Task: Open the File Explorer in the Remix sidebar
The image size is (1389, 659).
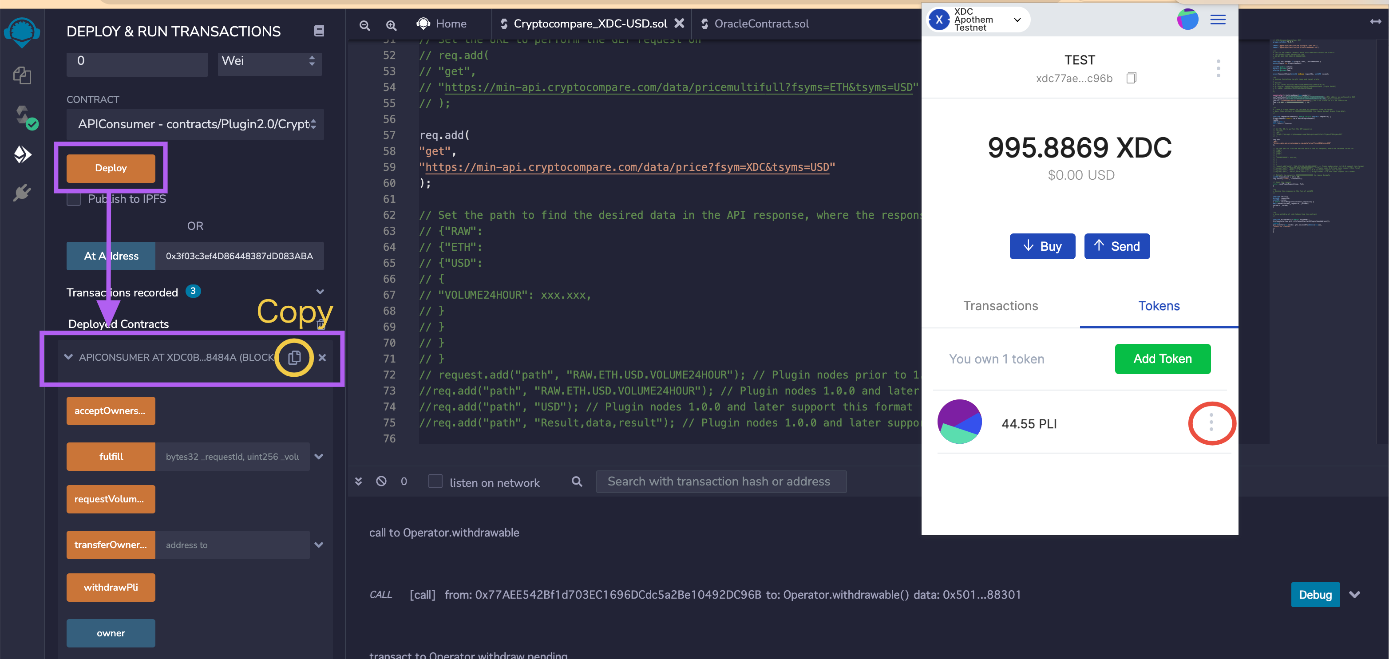Action: [x=22, y=75]
